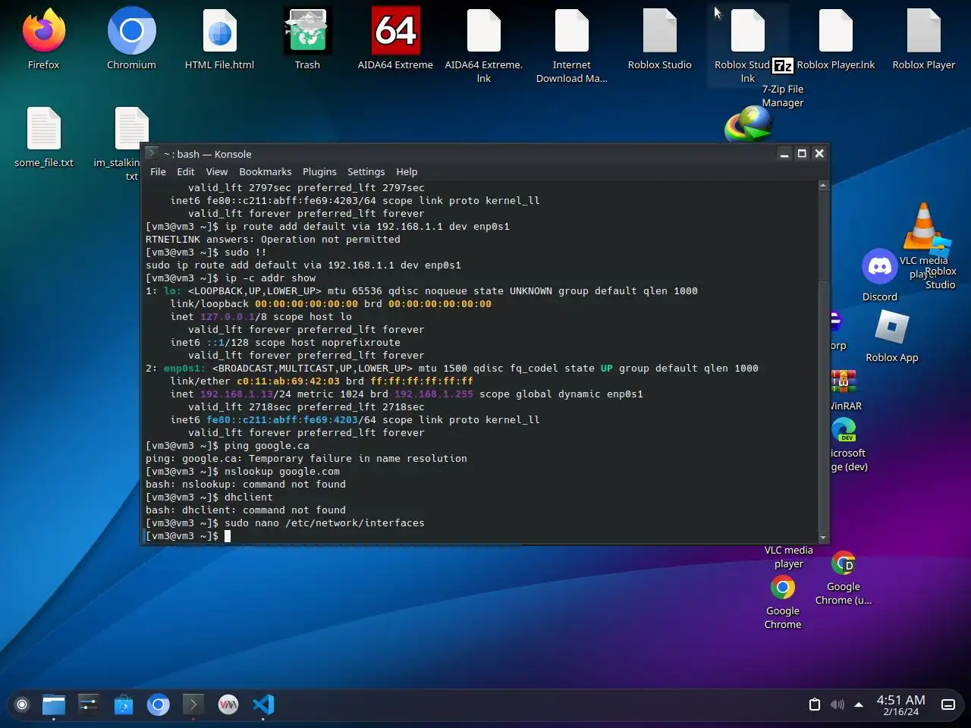The image size is (971, 728).
Task: Open the Microsoft Edge (dev) desktop icon
Action: pyautogui.click(x=844, y=430)
